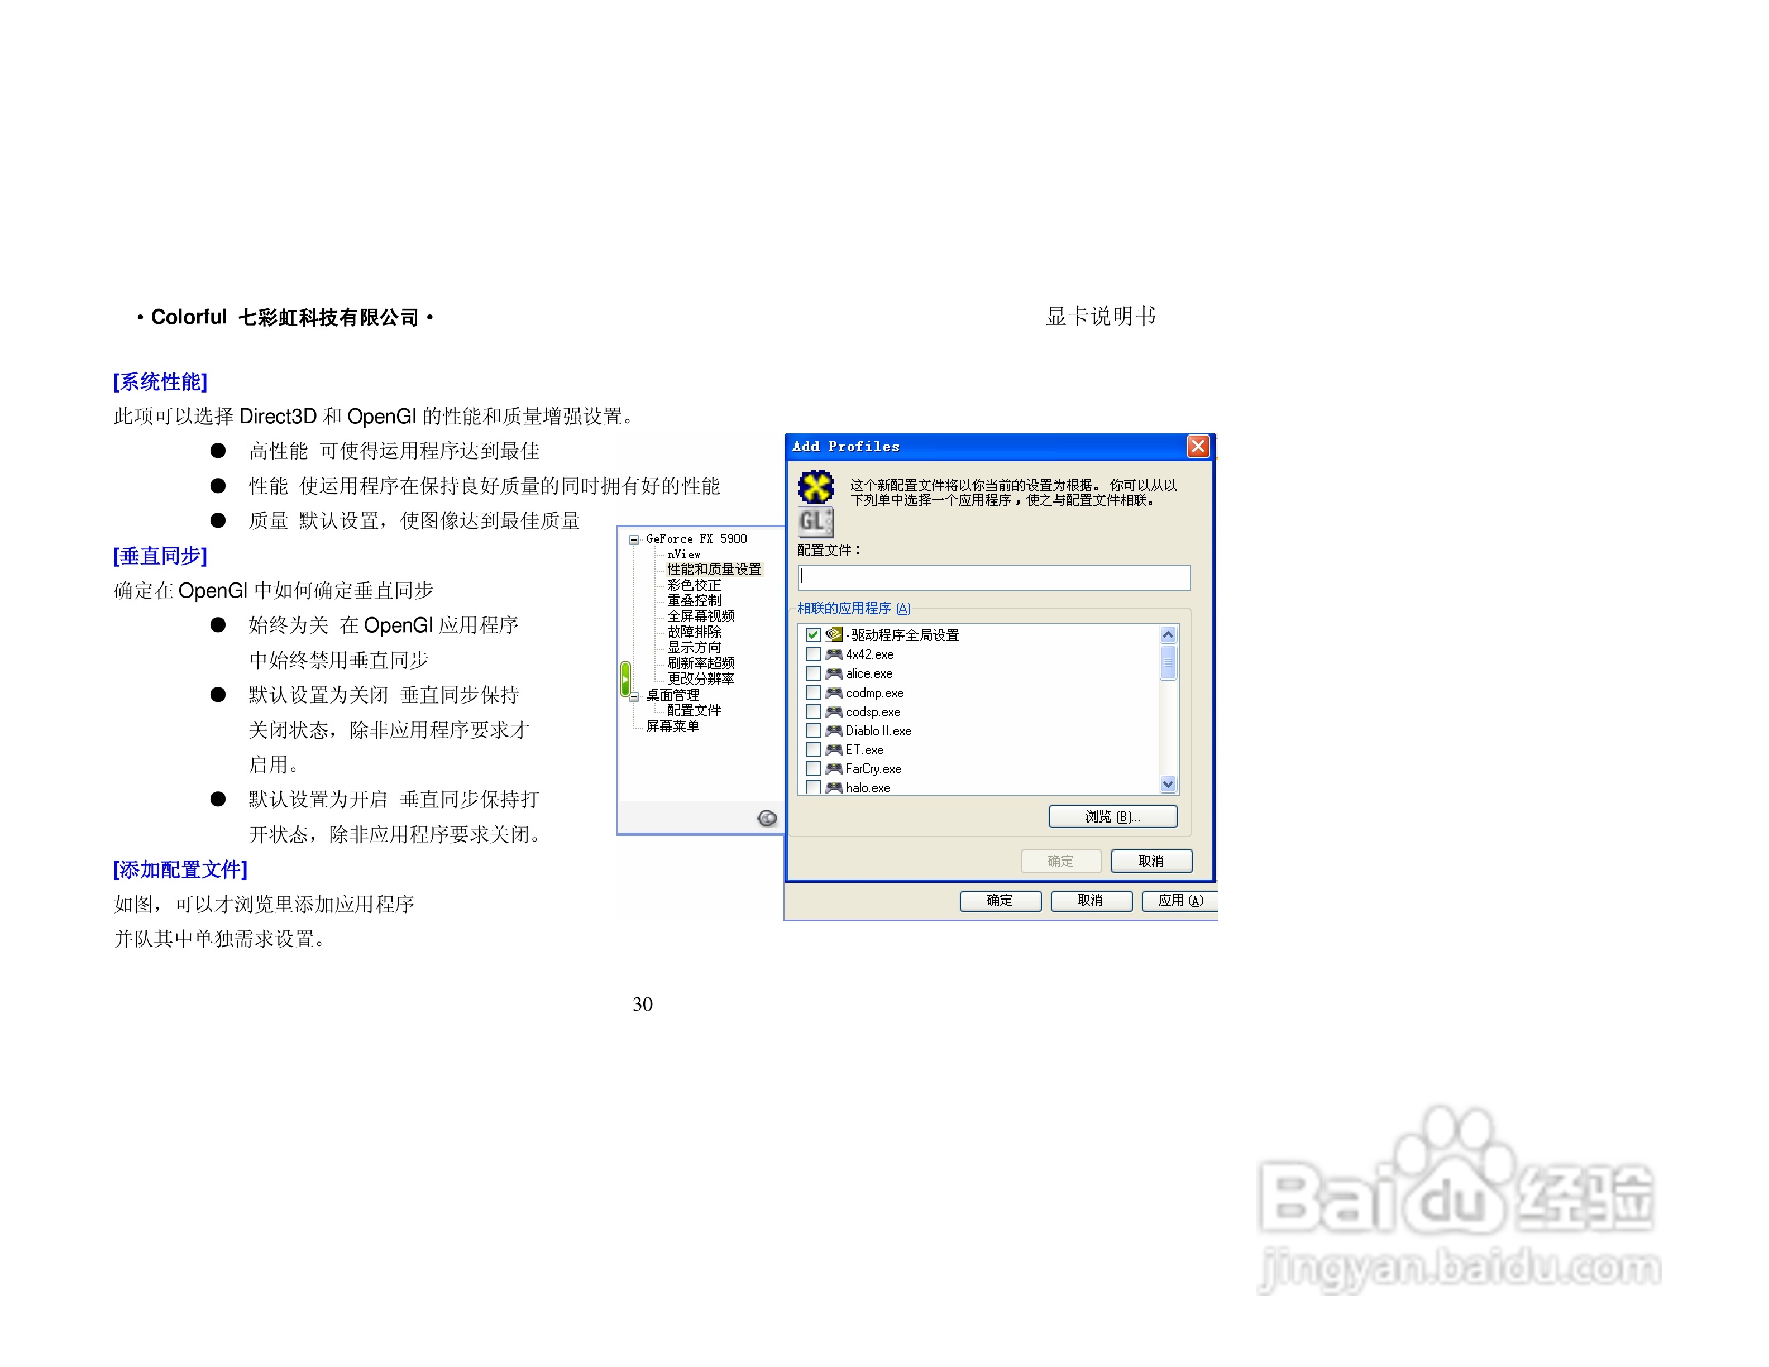Open the 刷新率超频 tree item
This screenshot has width=1769, height=1367.
(701, 662)
